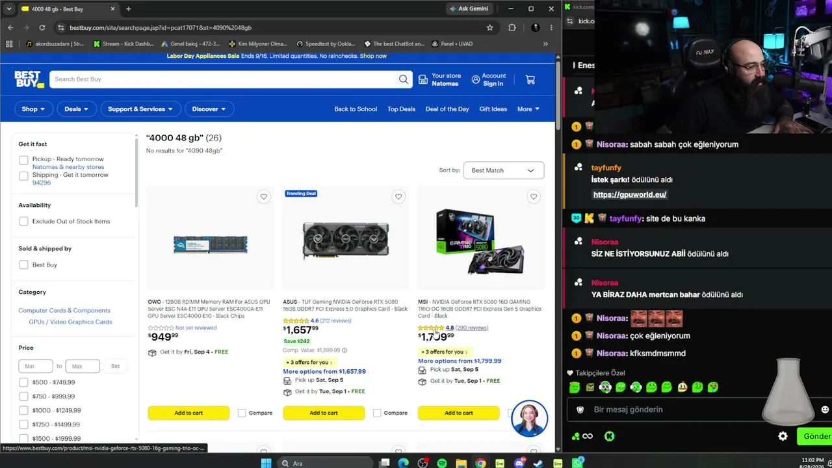Screen dimensions: 832x468
Task: Open the gpuworld.eu link in chat
Action: coord(630,194)
